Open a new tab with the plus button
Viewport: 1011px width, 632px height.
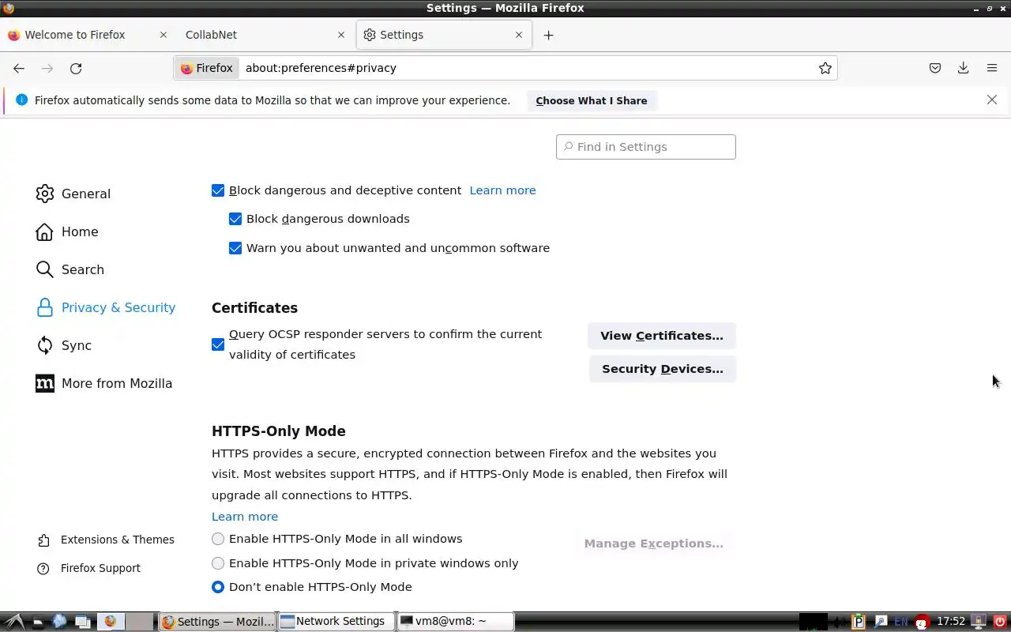549,35
